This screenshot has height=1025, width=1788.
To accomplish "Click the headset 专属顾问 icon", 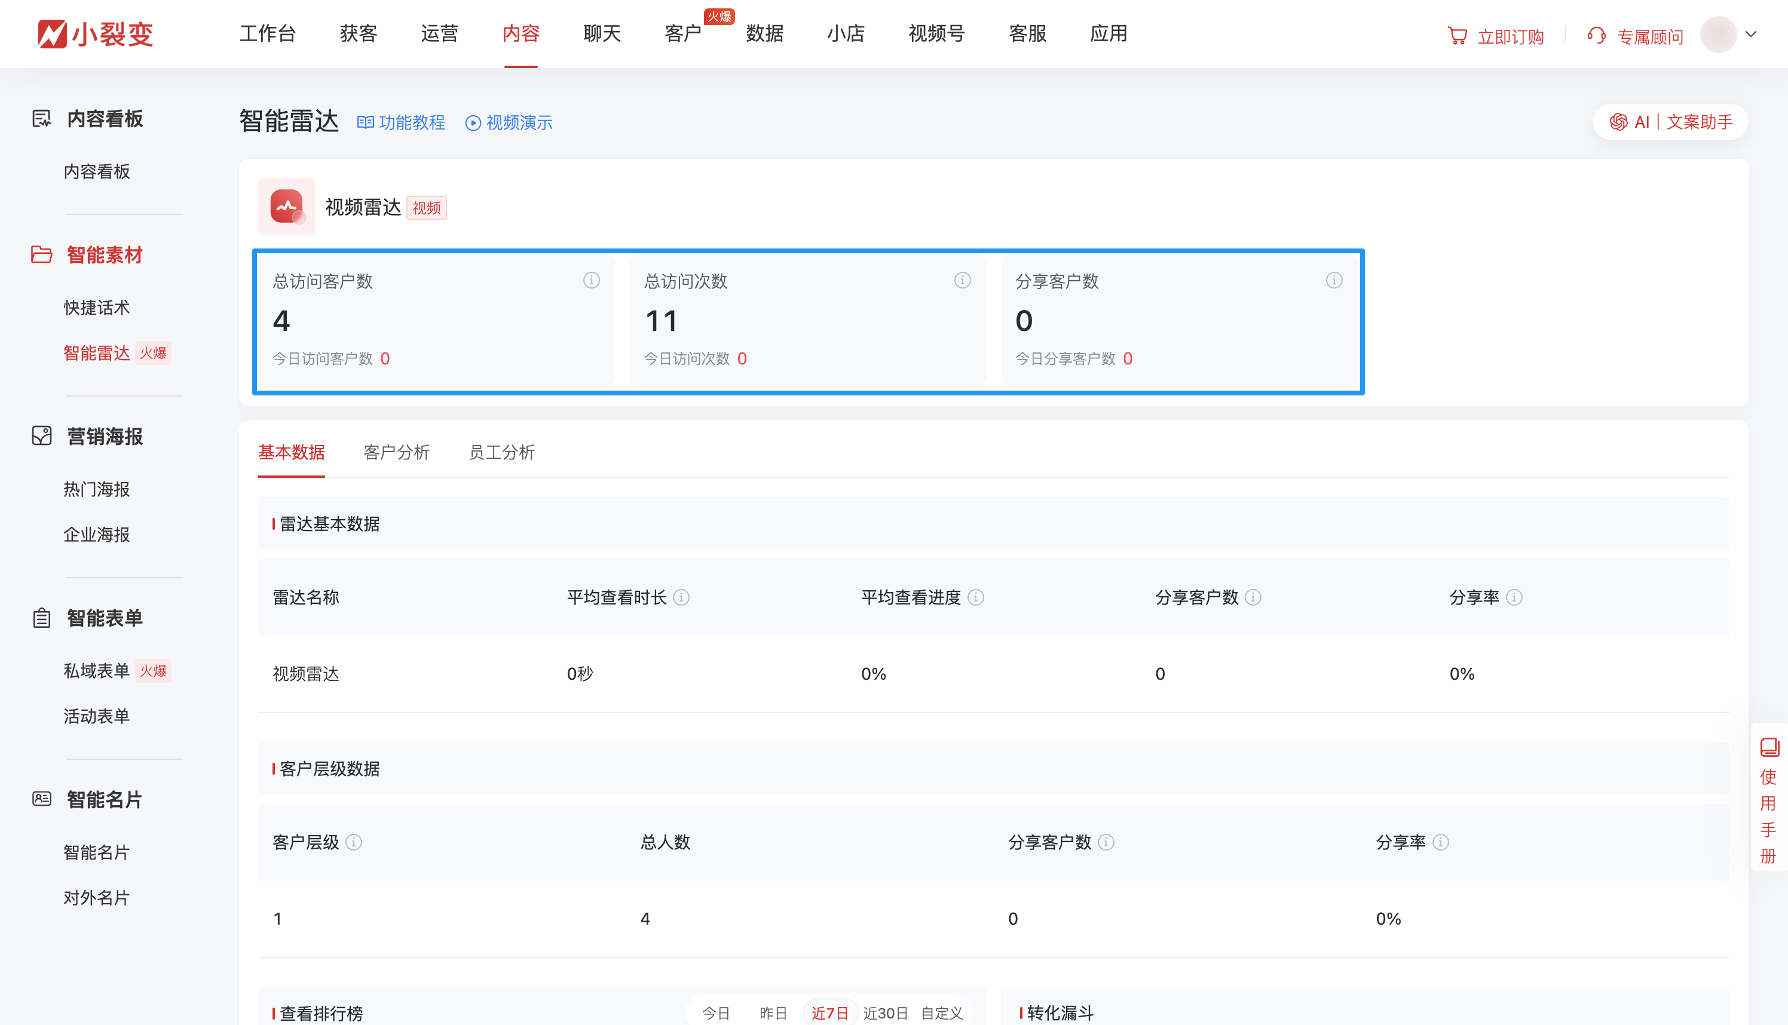I will (1596, 36).
